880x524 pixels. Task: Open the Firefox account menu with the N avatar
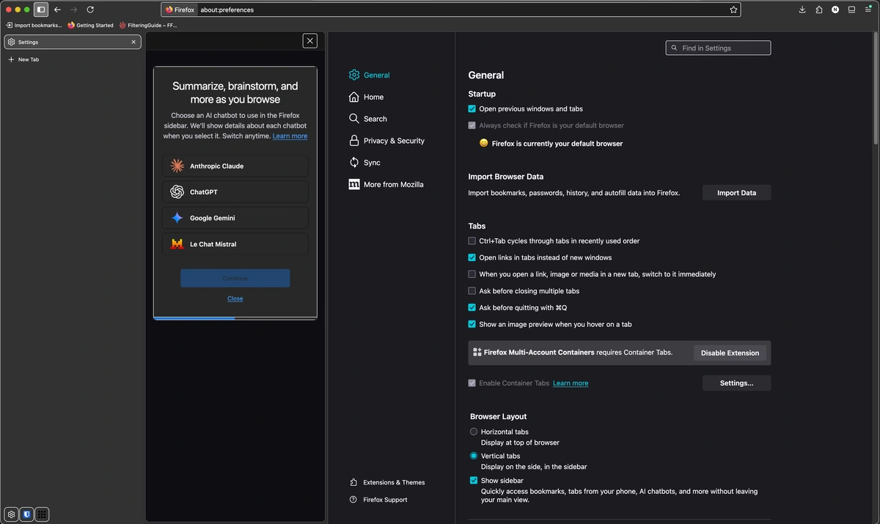point(835,10)
